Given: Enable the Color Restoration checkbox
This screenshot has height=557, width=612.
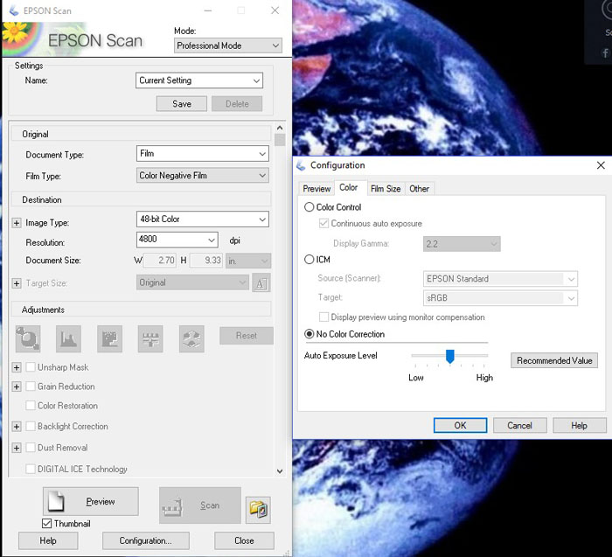Looking at the screenshot, I should [31, 405].
